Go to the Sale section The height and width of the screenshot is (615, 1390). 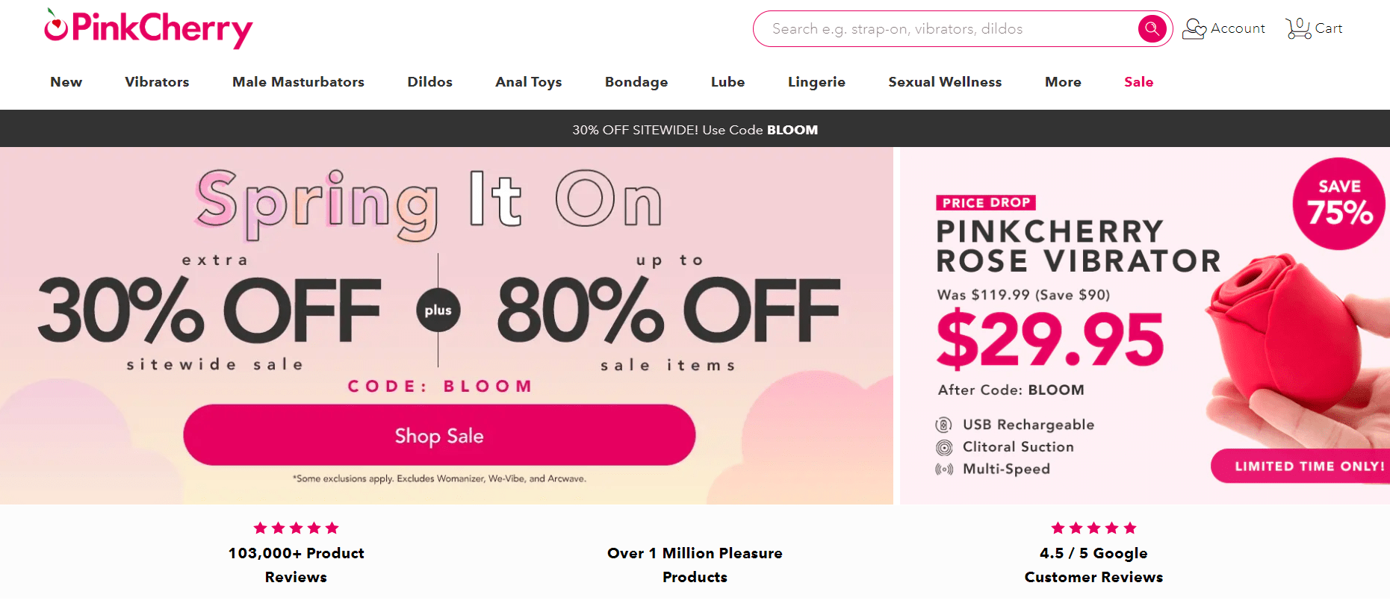[1138, 82]
